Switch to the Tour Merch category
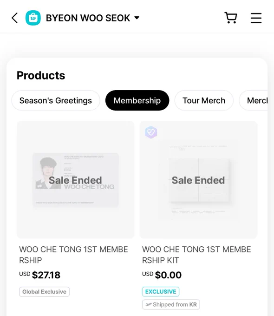Image resolution: width=274 pixels, height=316 pixels. click(204, 100)
